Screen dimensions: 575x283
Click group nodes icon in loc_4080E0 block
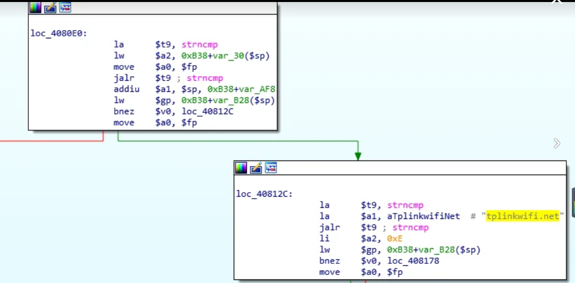pos(65,8)
